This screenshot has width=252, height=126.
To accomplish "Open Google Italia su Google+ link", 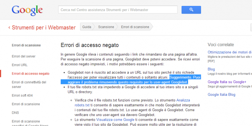I will [x=227, y=82].
